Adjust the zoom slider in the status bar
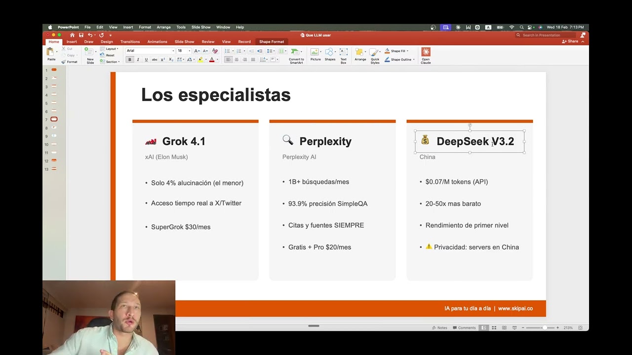 coord(545,327)
